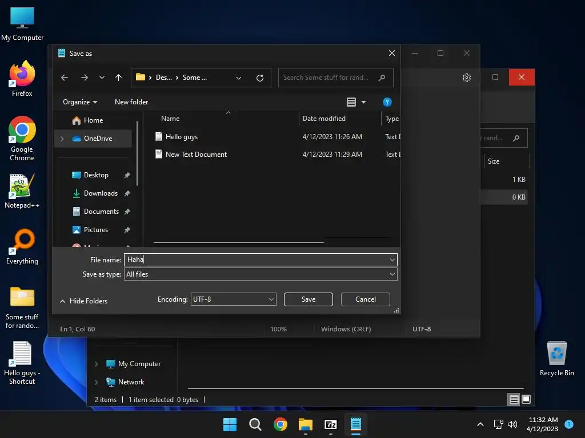Open Save as dialog help
The width and height of the screenshot is (585, 438).
click(387, 102)
